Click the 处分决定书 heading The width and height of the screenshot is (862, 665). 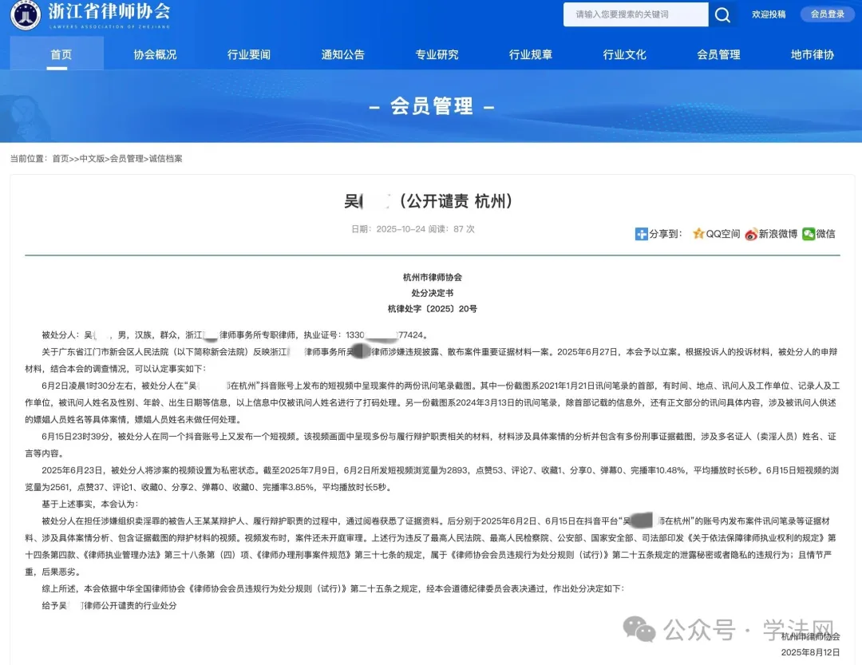pos(433,293)
